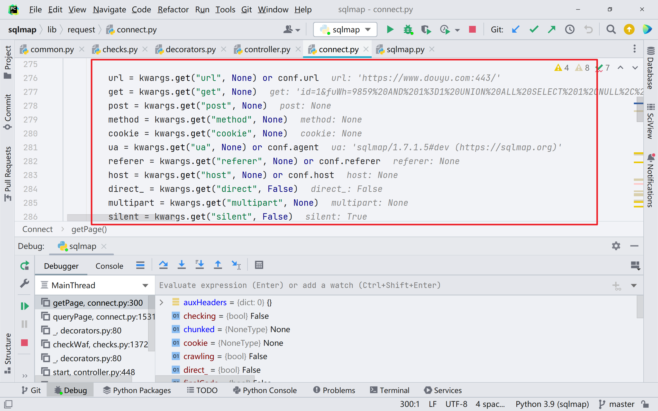Image resolution: width=658 pixels, height=411 pixels.
Task: Click Run to Cursor debugger icon
Action: coord(236,265)
